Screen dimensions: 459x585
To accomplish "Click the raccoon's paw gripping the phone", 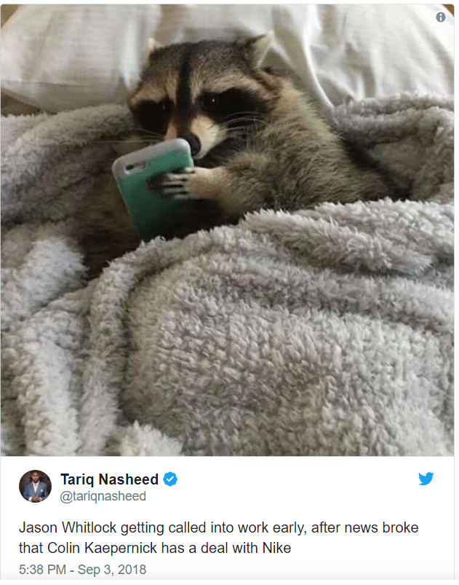I will coord(177,183).
